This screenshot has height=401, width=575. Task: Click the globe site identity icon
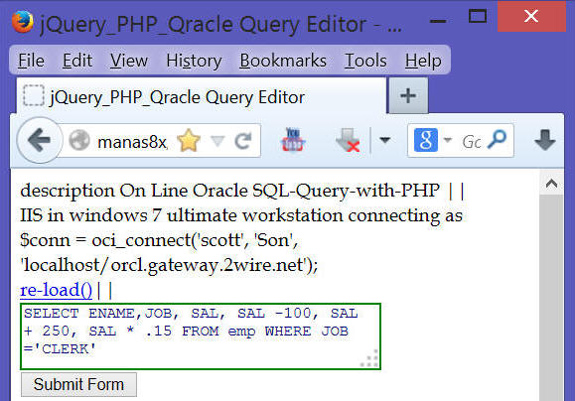[79, 140]
